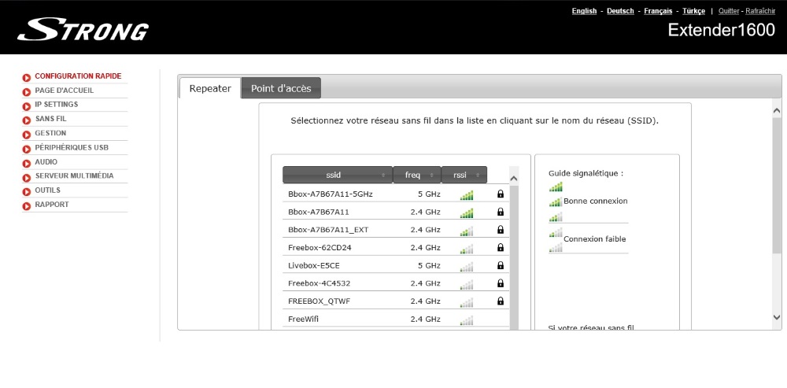Open Configuration Rapide in the sidebar
The image size is (787, 388).
click(x=78, y=76)
